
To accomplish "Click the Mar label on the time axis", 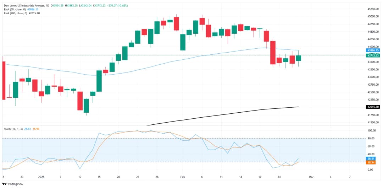I will click(311, 177).
